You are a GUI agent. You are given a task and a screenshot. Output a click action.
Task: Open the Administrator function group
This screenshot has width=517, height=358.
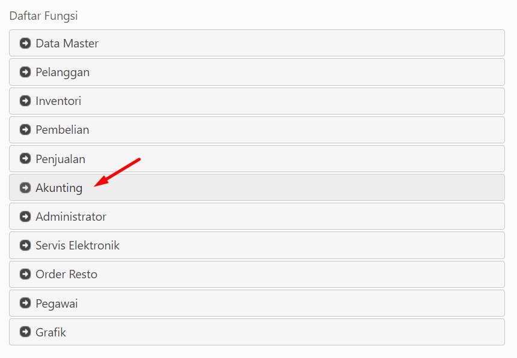(257, 216)
